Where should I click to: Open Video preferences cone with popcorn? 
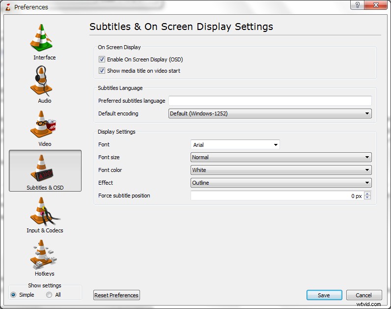pos(43,124)
